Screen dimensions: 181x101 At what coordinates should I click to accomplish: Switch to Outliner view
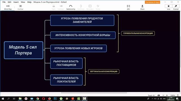click(20, 7)
